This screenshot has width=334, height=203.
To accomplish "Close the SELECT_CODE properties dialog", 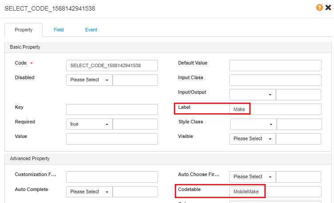I will coord(328,8).
